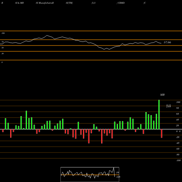Click the 'SI(TM)' header label
182x182 pixels.
69,3
